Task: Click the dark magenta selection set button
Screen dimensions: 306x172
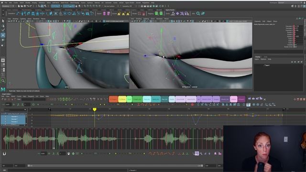Action: pos(241,99)
